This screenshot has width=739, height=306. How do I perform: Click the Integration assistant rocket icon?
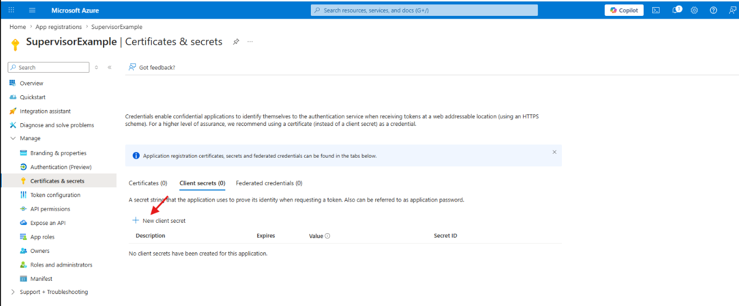[x=13, y=111]
